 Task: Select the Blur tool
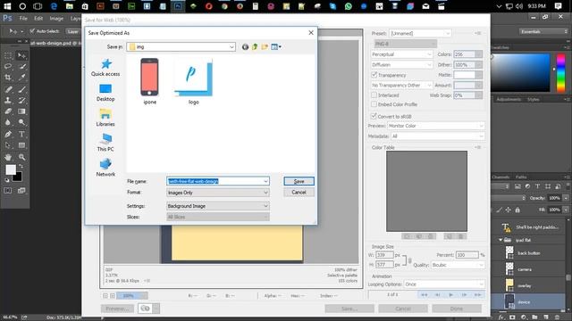[8, 122]
